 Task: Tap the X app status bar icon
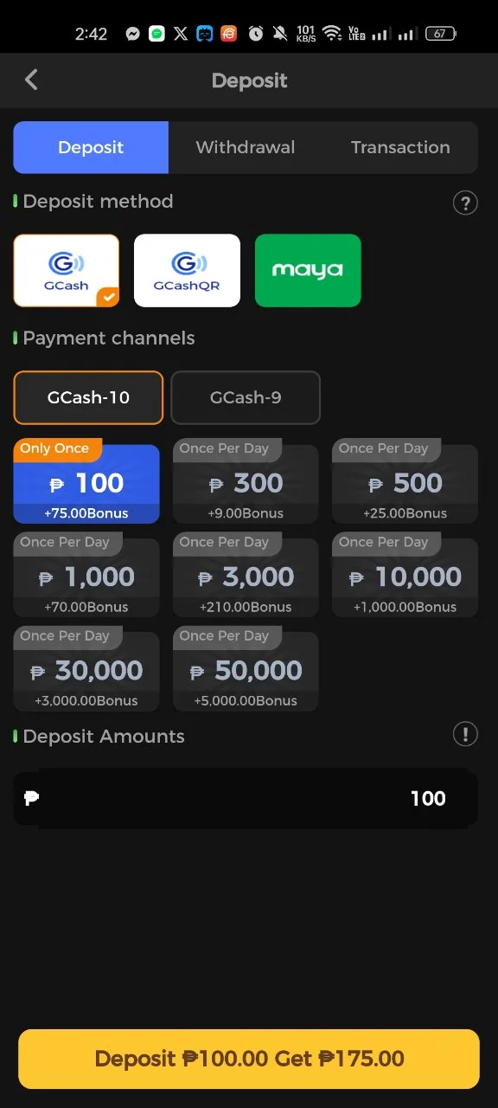(180, 34)
